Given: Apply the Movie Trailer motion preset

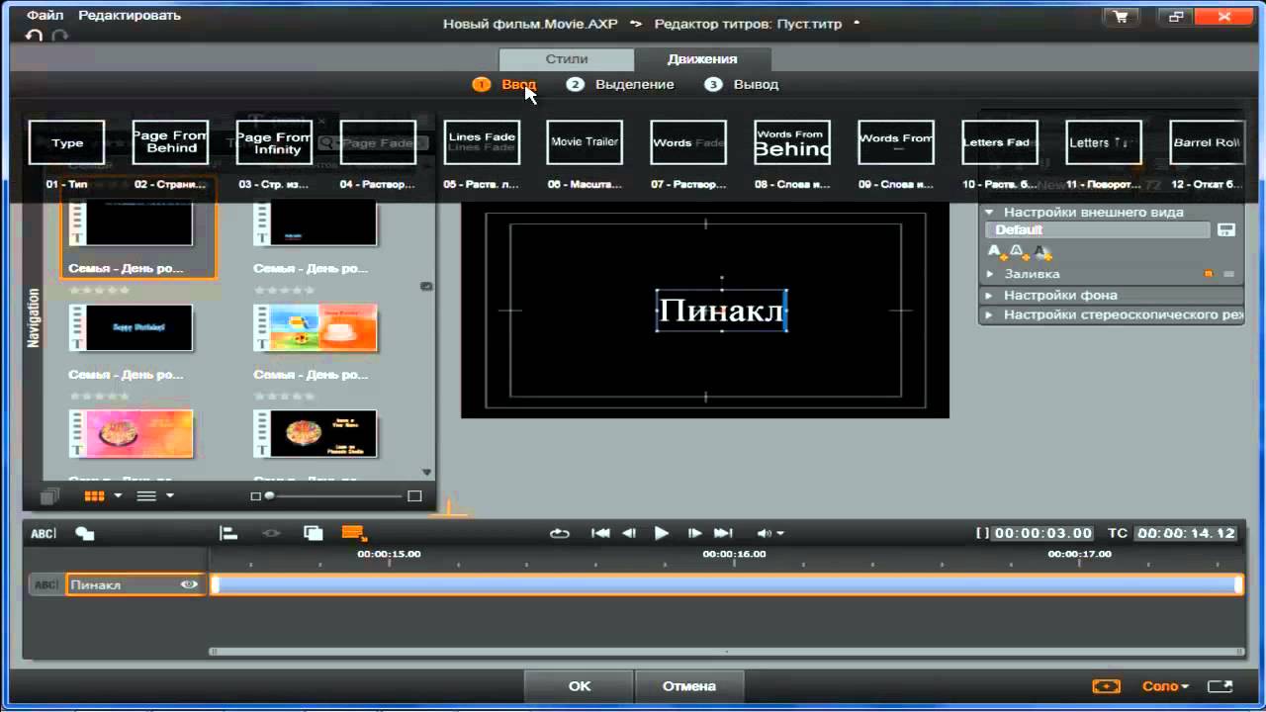Looking at the screenshot, I should coord(585,142).
